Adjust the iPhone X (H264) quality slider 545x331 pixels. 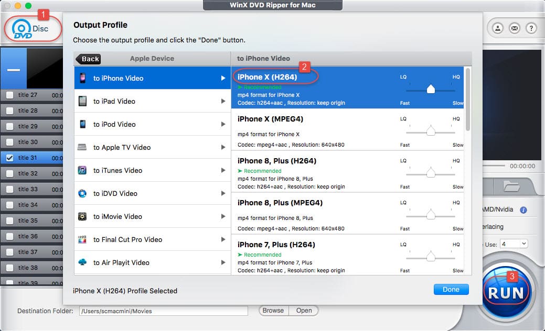coord(431,90)
